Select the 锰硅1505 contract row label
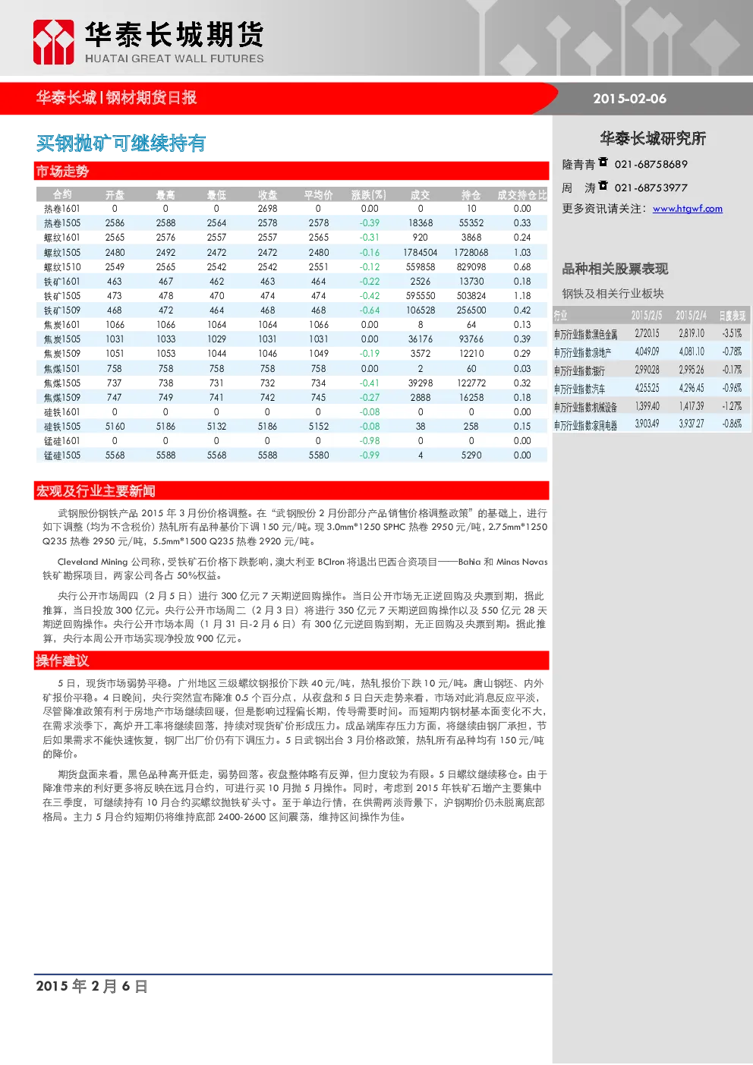 [62, 455]
